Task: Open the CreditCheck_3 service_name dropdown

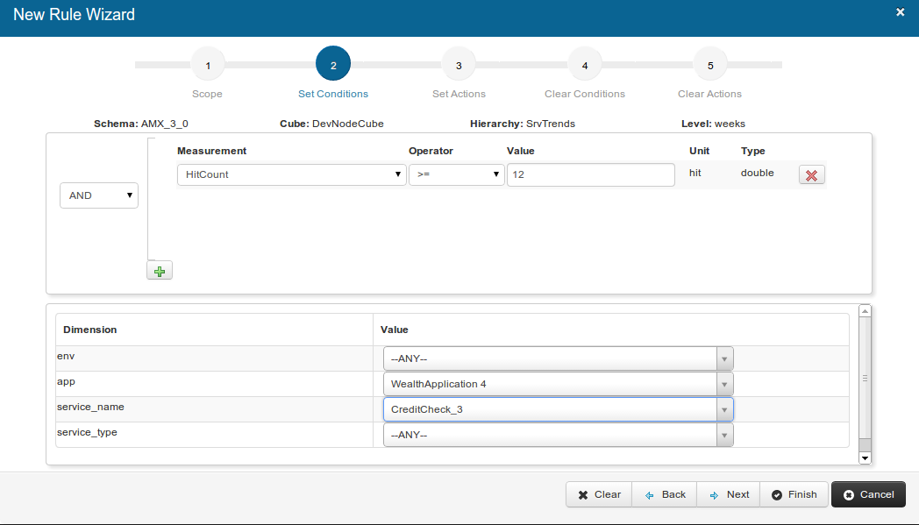Action: point(558,409)
